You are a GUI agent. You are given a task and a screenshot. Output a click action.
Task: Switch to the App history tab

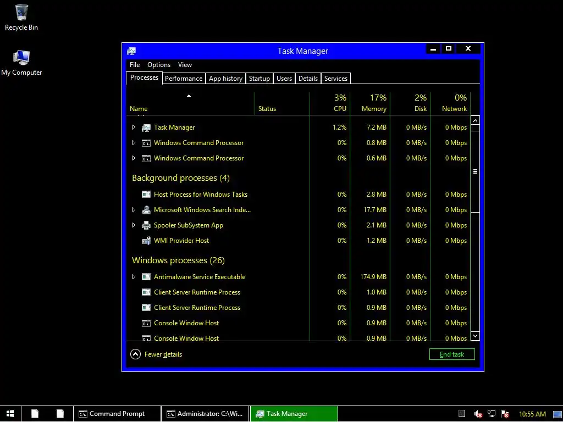225,79
